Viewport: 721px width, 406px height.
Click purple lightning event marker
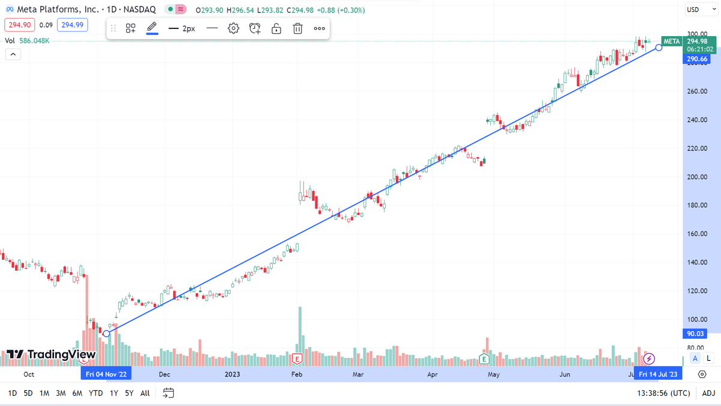pos(649,359)
